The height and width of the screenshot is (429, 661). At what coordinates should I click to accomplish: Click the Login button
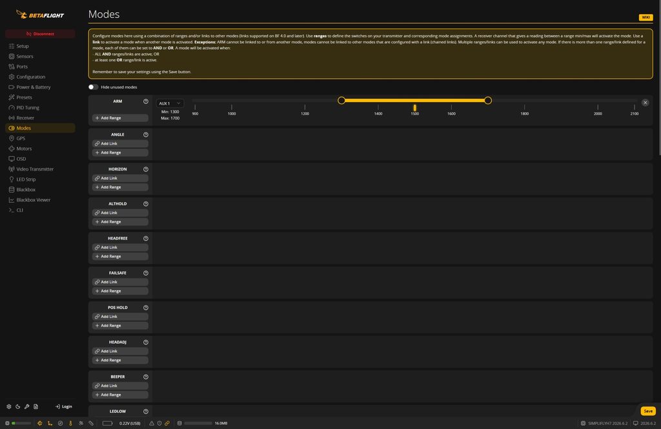click(64, 406)
